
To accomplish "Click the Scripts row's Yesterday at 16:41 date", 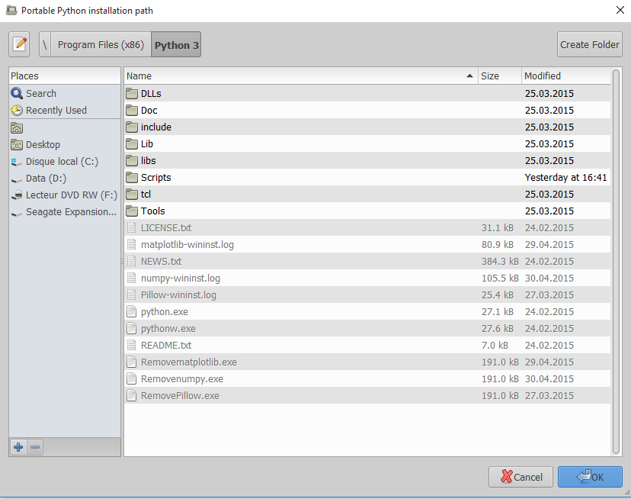I will [565, 178].
